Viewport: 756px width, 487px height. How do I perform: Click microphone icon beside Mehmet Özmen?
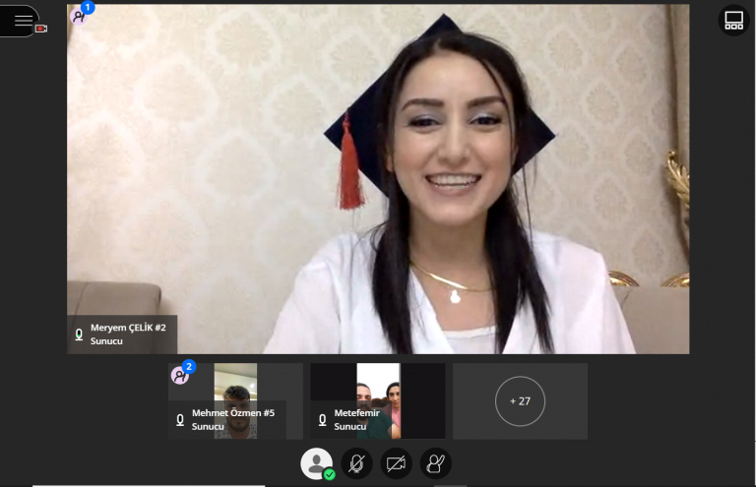180,420
